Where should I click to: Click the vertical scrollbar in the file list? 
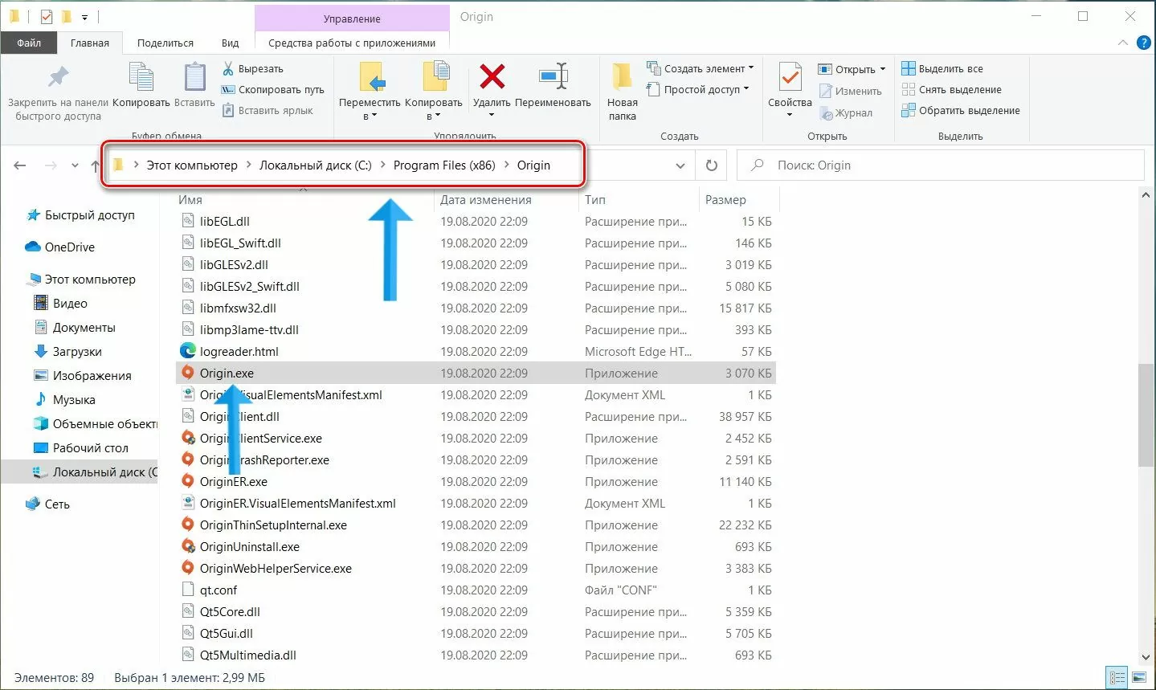point(1146,414)
